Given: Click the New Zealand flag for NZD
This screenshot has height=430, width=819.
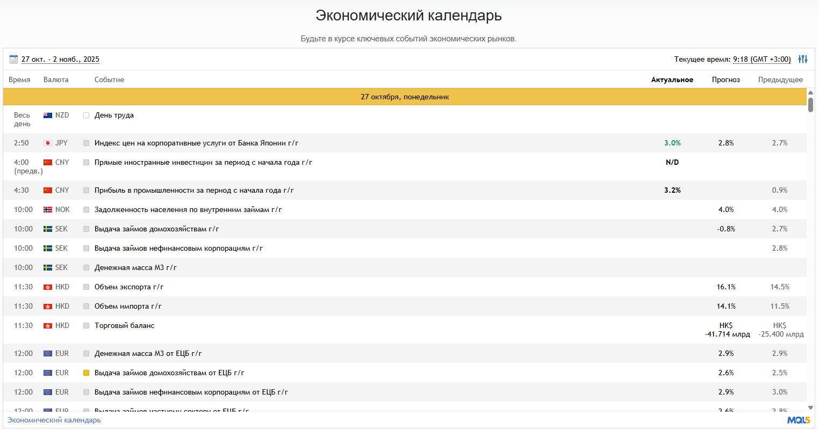Looking at the screenshot, I should (48, 115).
